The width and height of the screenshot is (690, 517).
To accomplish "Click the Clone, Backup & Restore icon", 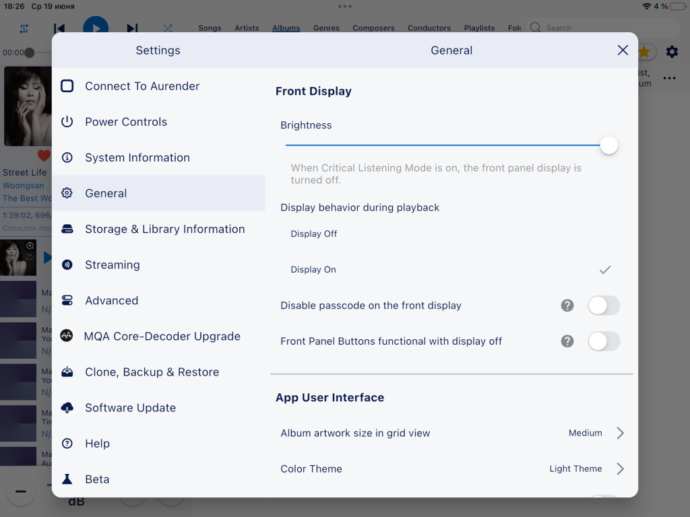I will point(67,372).
